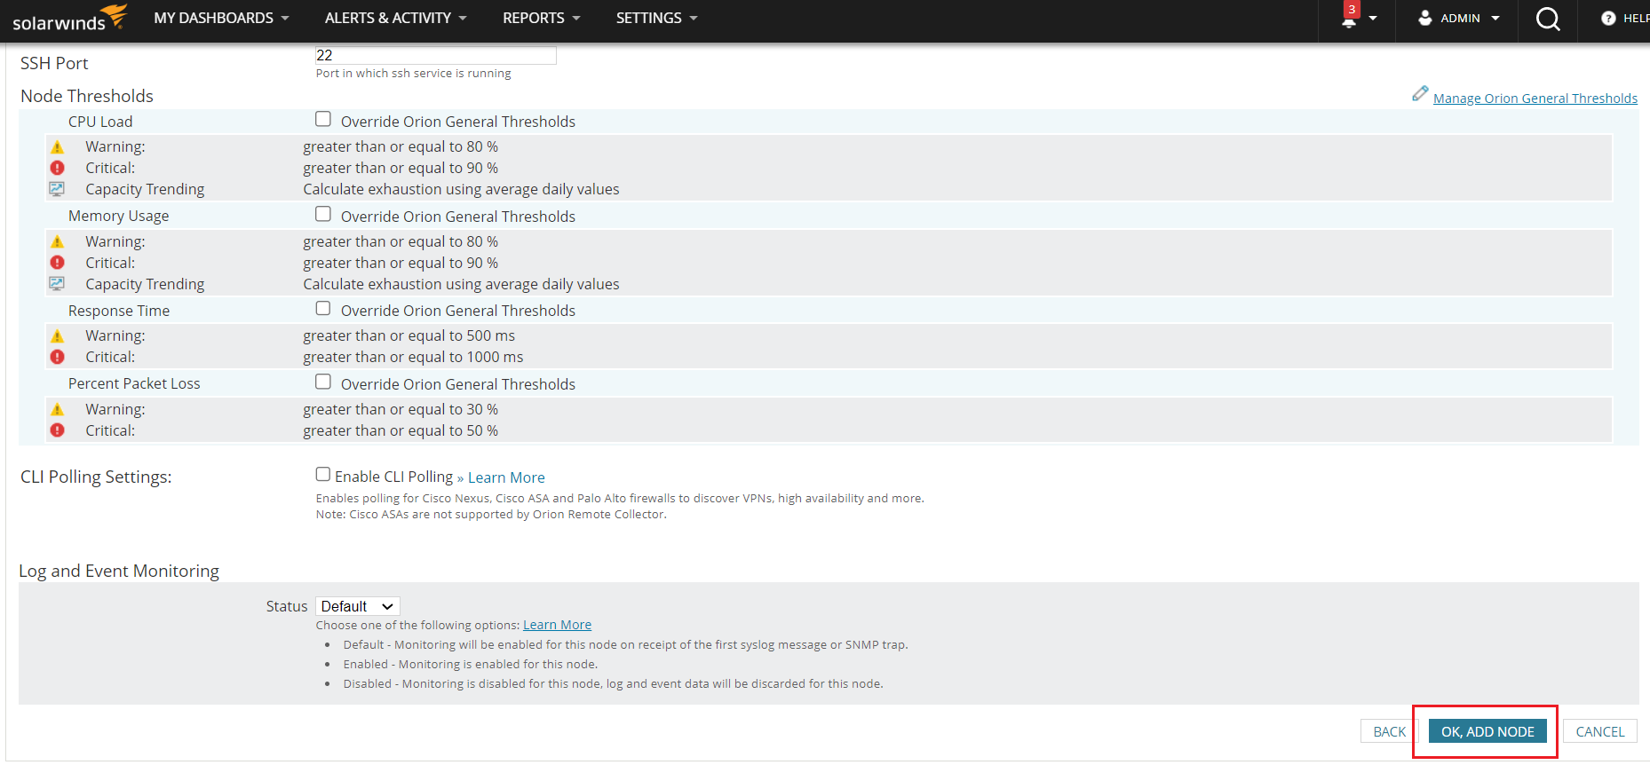Tick the Enable CLI Polling checkbox

(323, 475)
